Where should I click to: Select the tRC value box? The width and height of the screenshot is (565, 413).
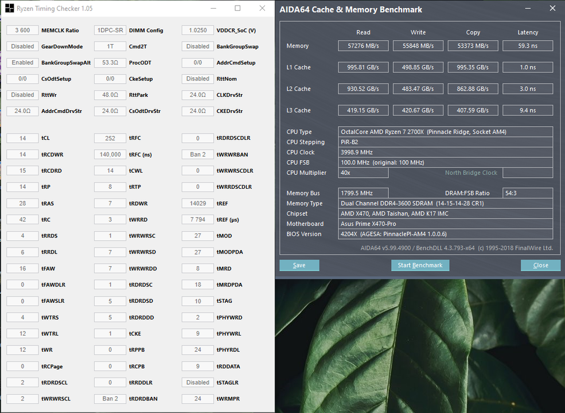coord(22,220)
